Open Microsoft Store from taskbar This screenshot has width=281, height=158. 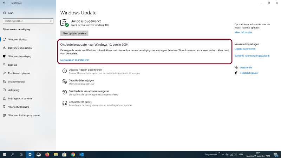pyautogui.click(x=64, y=154)
